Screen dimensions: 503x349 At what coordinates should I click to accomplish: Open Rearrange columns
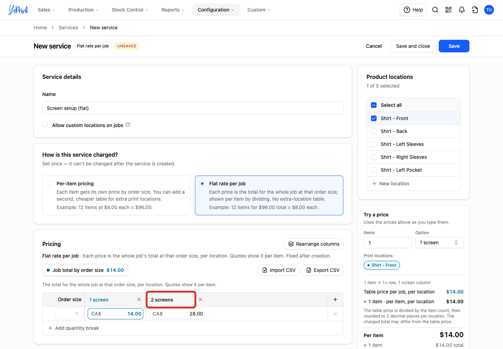[314, 244]
